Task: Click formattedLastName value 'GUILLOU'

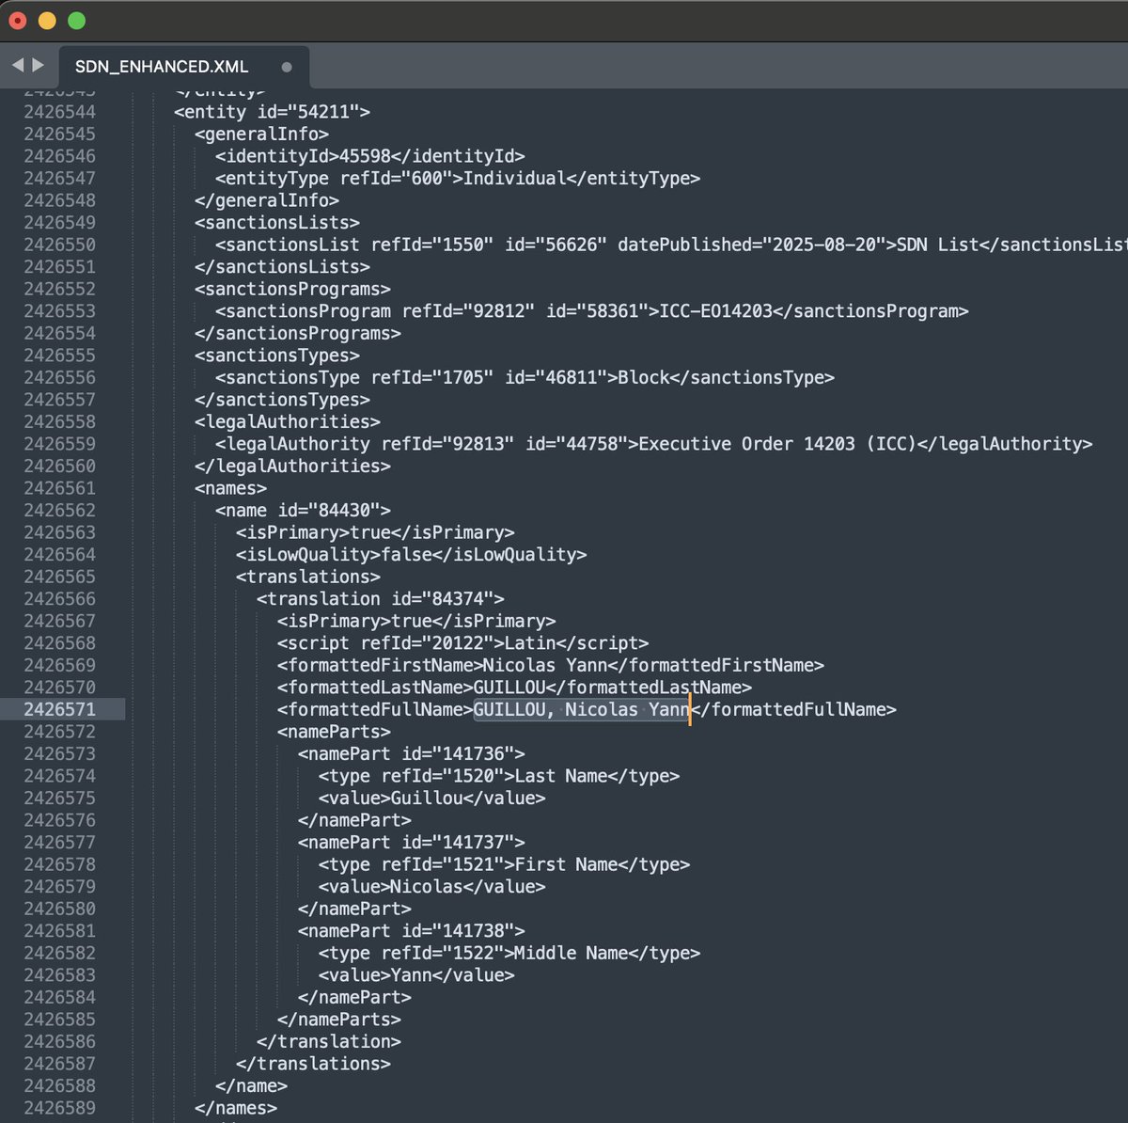Action: [509, 688]
